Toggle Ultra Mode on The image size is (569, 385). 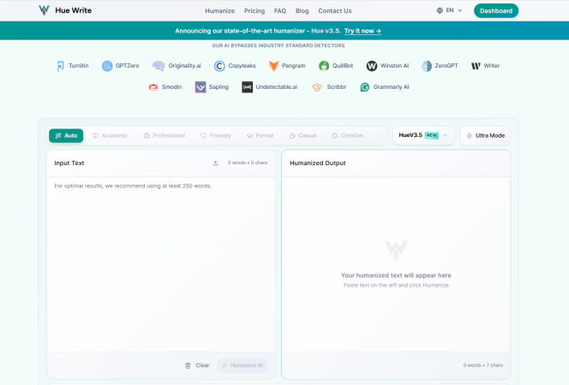click(485, 135)
